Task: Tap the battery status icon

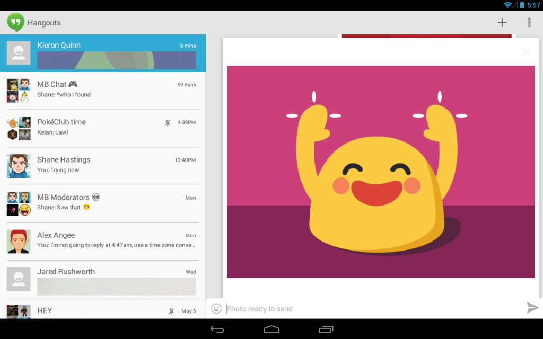Action: tap(522, 5)
